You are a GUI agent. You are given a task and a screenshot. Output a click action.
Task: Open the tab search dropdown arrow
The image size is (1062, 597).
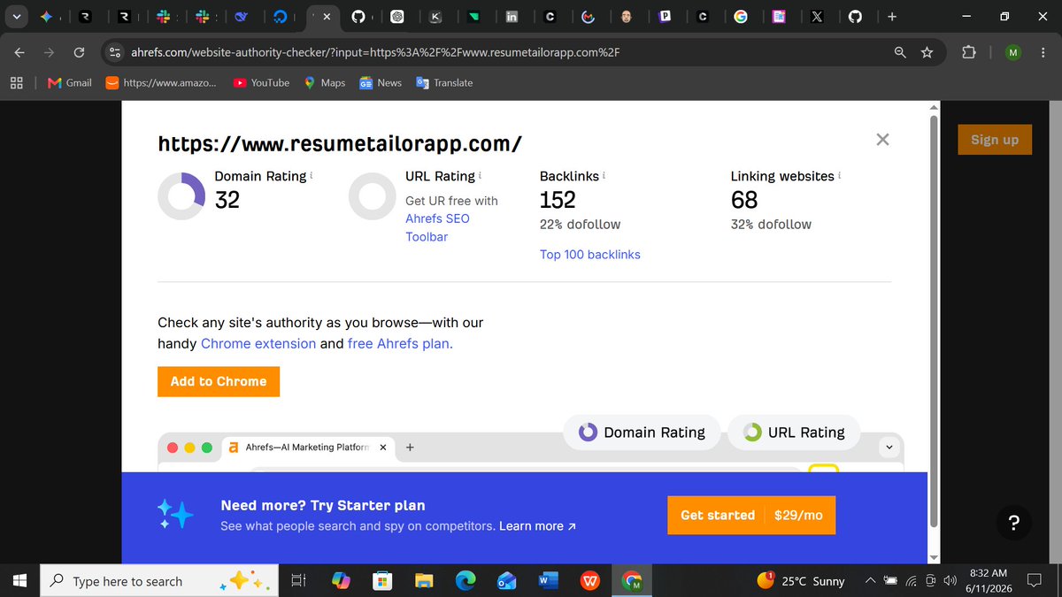point(15,16)
